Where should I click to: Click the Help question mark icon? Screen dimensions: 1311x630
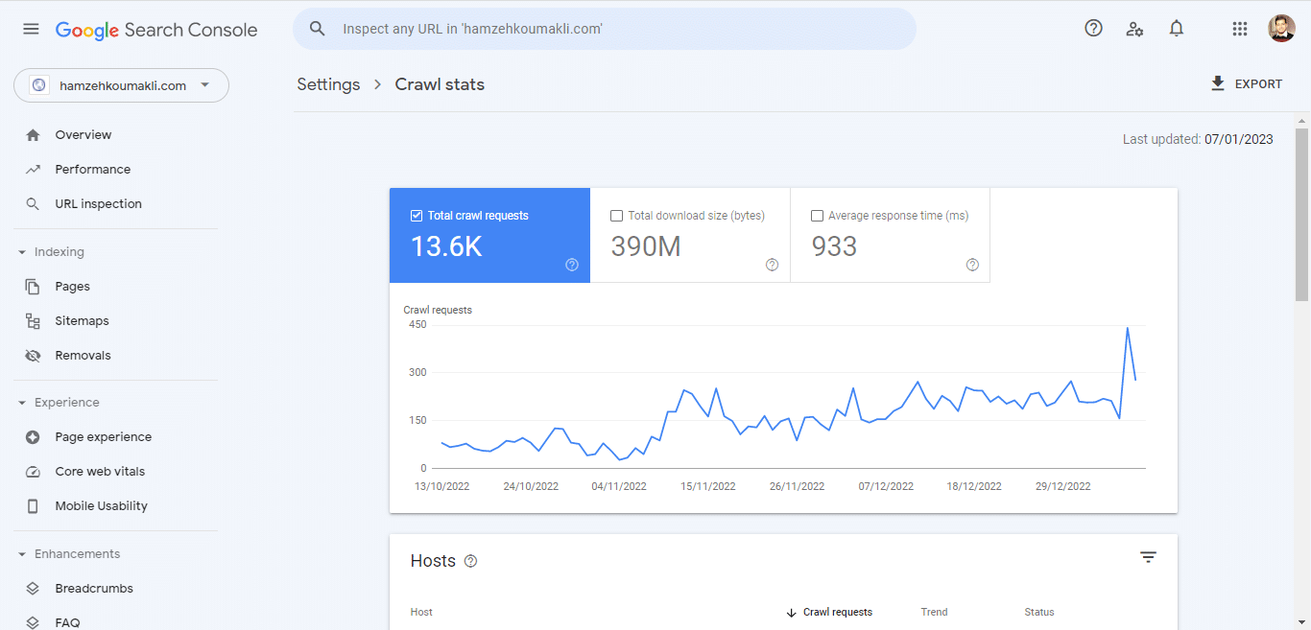click(x=1093, y=29)
